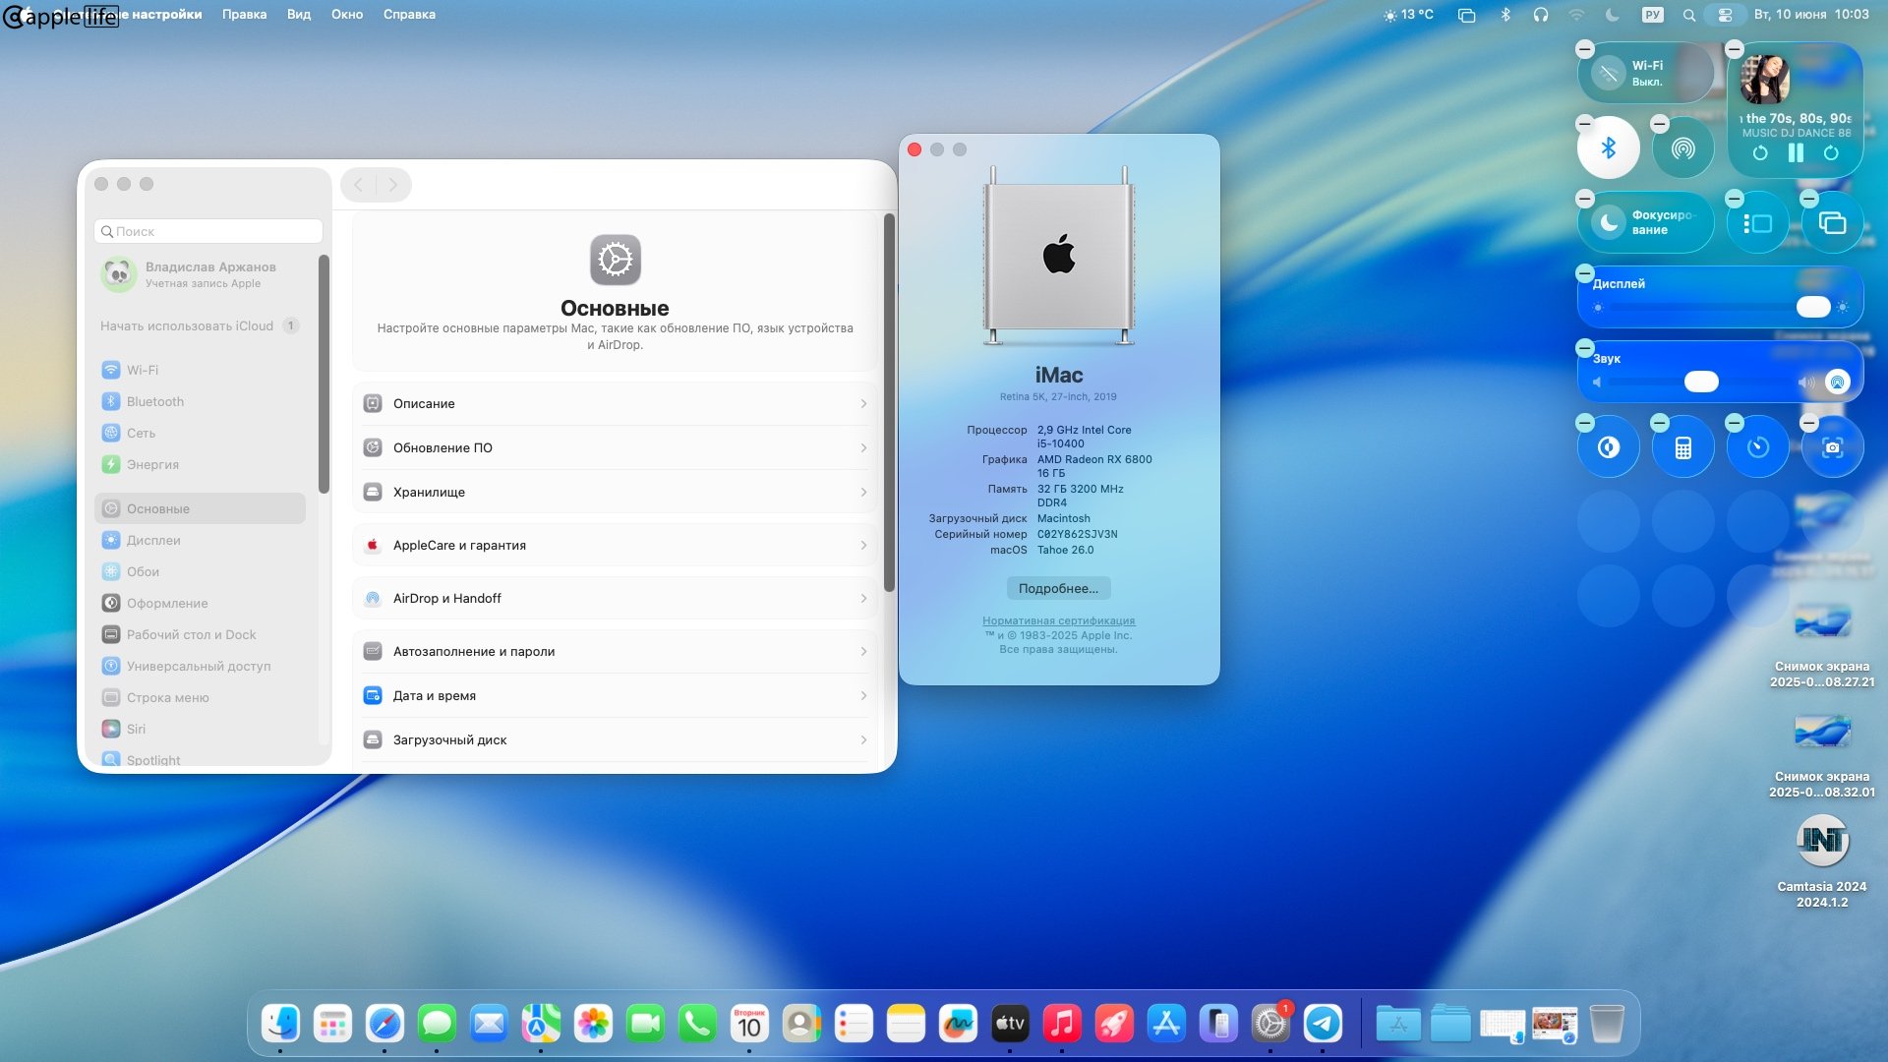1888x1062 pixels.
Task: Expand the Хранилище row chevron
Action: click(x=863, y=493)
